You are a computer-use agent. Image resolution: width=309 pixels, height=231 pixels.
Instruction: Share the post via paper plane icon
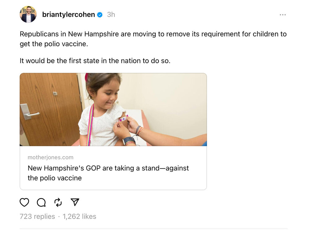75,202
